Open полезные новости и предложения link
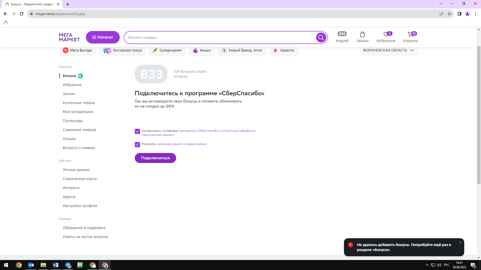 pos(181,144)
